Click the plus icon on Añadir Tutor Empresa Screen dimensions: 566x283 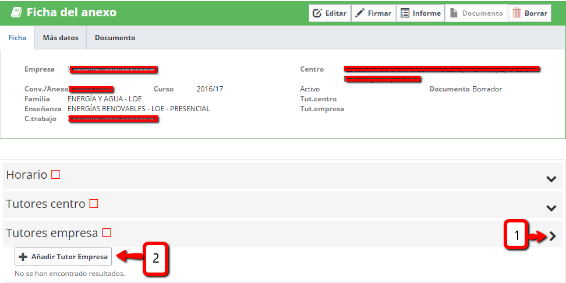tap(23, 257)
